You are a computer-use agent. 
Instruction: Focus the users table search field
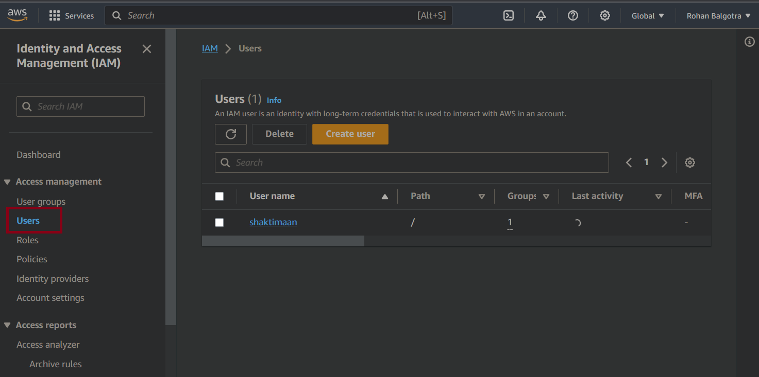(412, 163)
